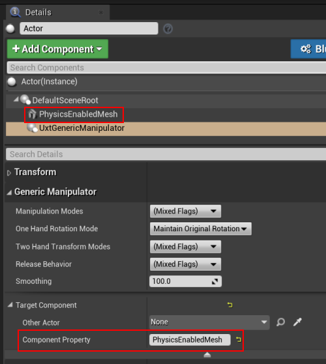Click the sphere icon next to Actor name
326x364 pixels.
(10, 29)
